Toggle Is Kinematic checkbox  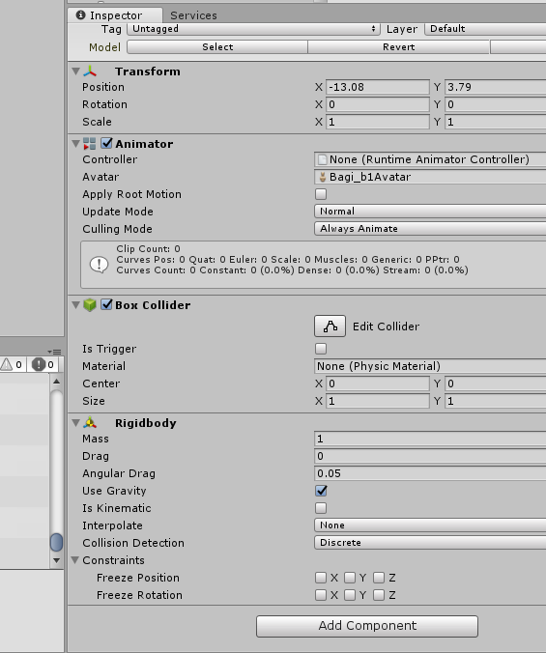[x=321, y=508]
